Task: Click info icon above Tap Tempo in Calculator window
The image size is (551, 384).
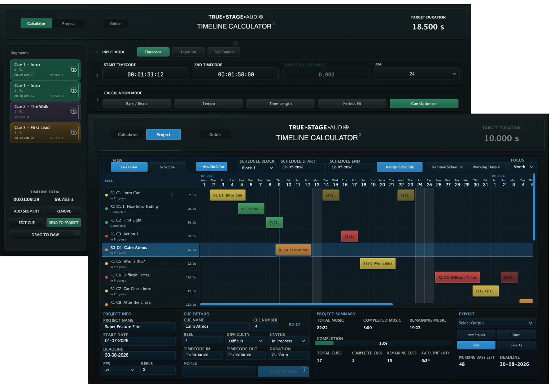Action: tap(235, 43)
